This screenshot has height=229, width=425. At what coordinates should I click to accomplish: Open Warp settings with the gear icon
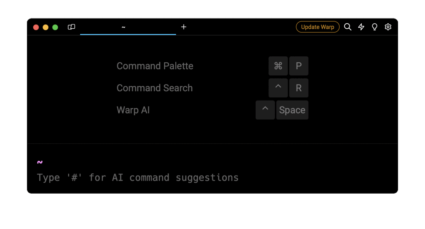(x=388, y=27)
